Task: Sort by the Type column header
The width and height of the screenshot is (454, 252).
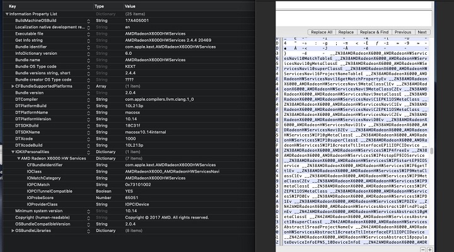Action: [x=99, y=6]
